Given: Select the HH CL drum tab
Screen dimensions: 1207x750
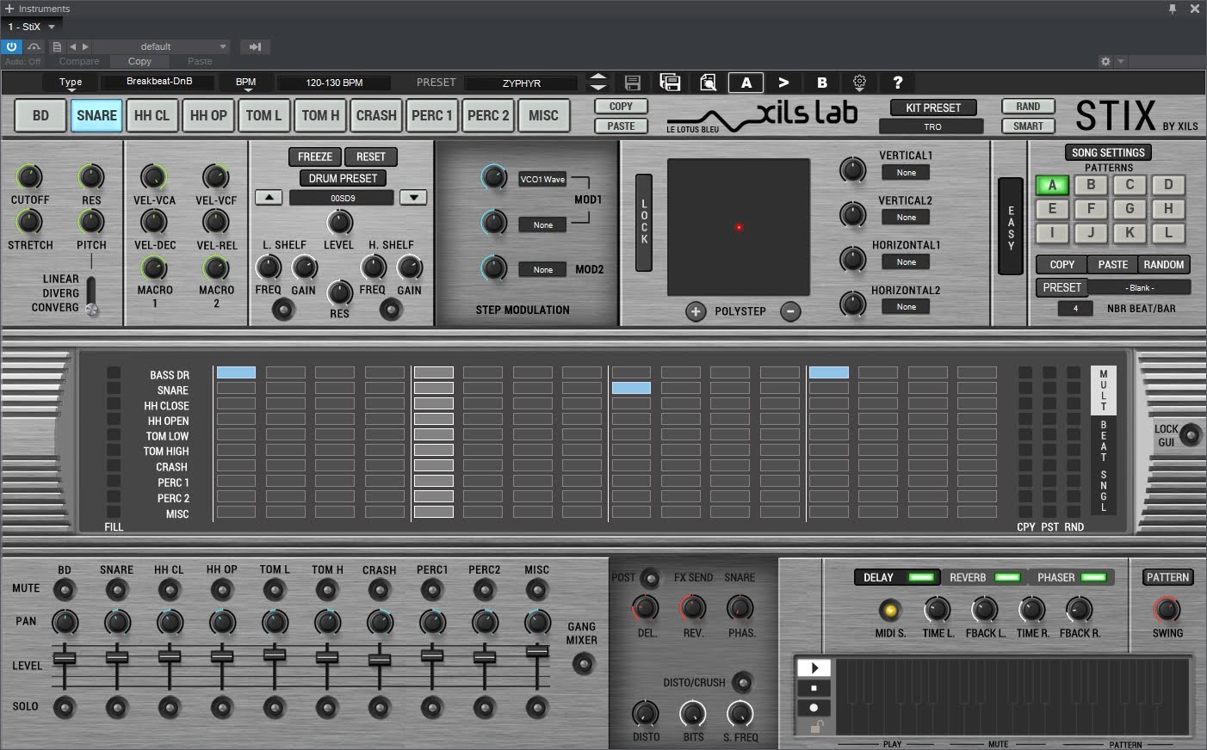Looking at the screenshot, I should tap(152, 115).
